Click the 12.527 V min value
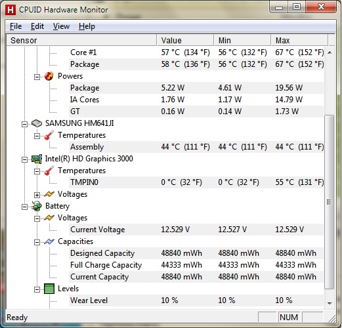This screenshot has width=342, height=328. [232, 230]
